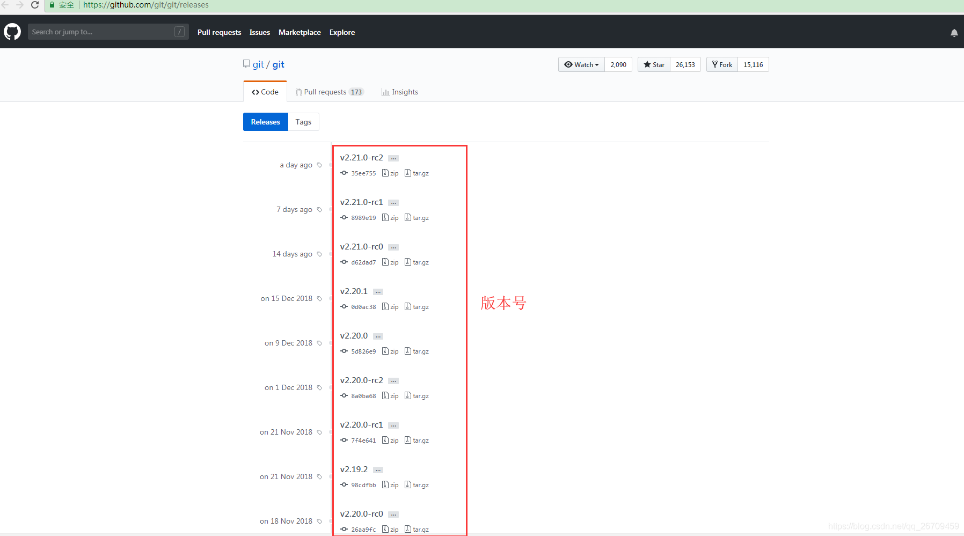The height and width of the screenshot is (536, 964).
Task: Fork the git repository
Action: 722,64
